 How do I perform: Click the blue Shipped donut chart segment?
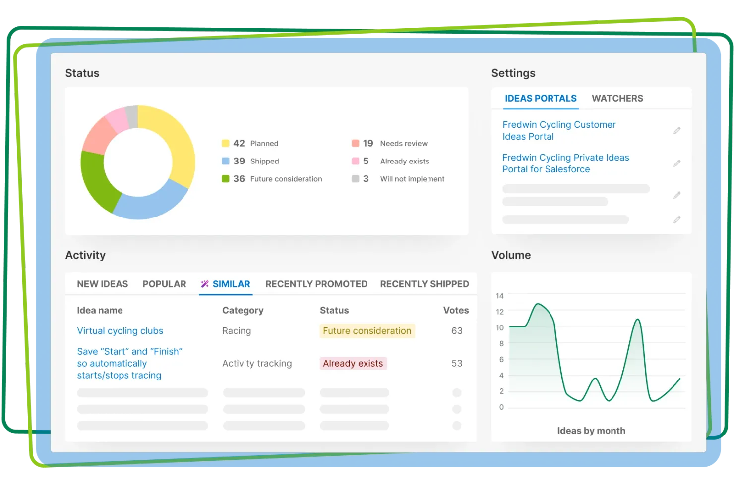coord(151,205)
